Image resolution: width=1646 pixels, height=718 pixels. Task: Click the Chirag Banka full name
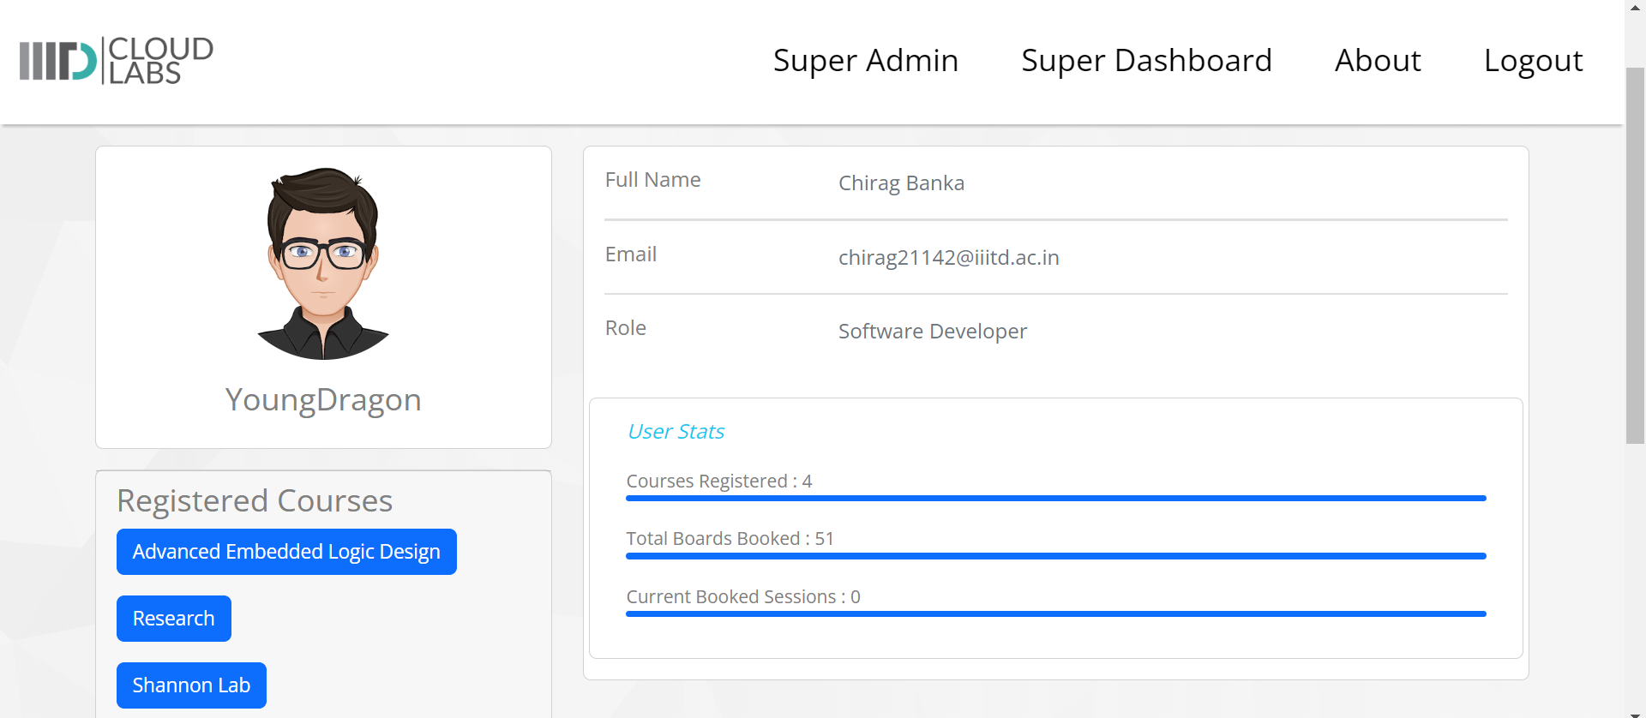click(901, 183)
